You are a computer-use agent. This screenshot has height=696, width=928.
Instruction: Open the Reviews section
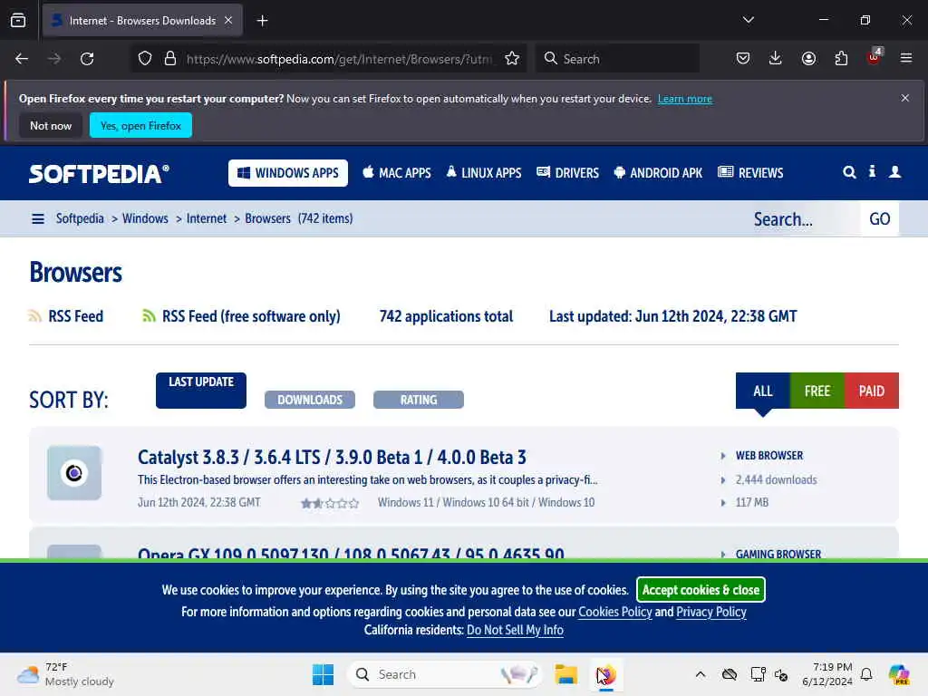pos(750,173)
